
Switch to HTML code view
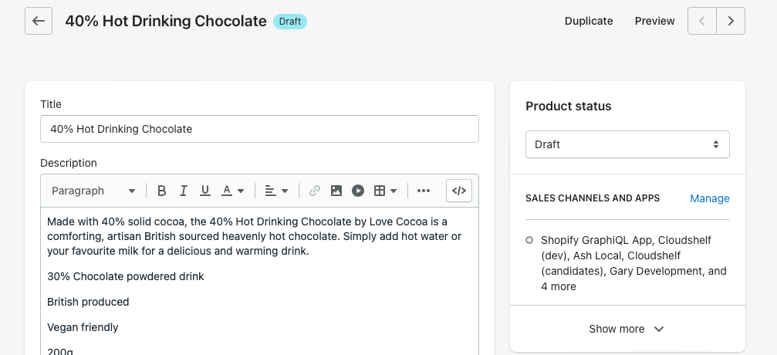tap(459, 191)
